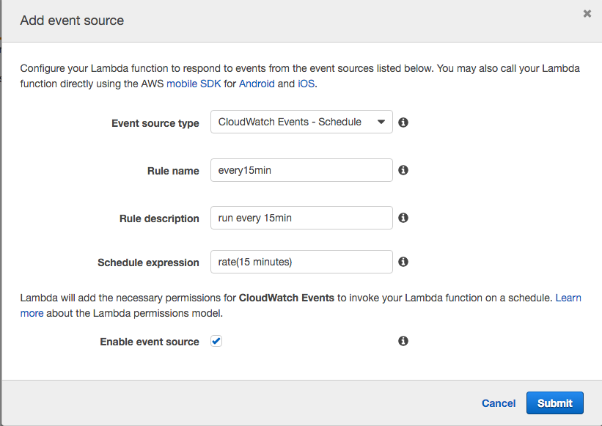Open the Learn more permissions link

point(570,298)
